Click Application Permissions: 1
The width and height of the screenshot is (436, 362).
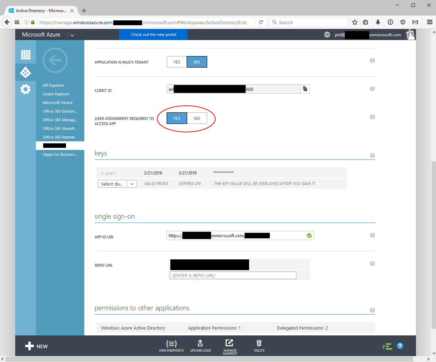[214, 328]
